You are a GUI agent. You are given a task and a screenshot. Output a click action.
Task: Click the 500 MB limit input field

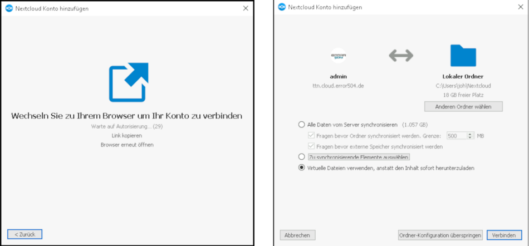click(457, 136)
